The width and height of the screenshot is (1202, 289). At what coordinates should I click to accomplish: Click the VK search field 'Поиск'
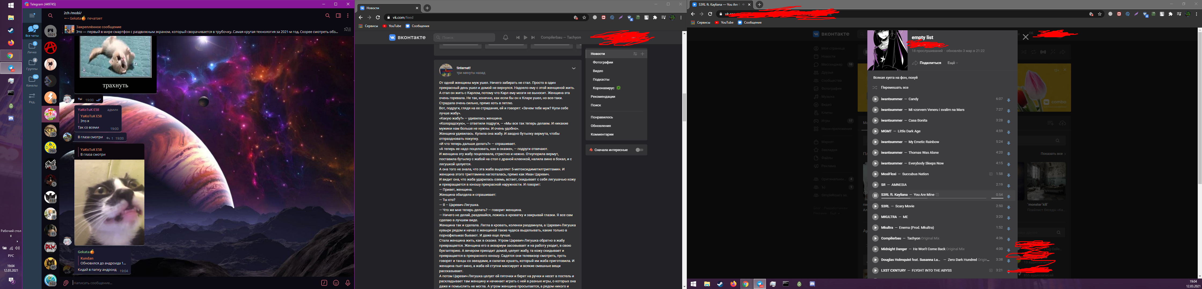click(464, 37)
